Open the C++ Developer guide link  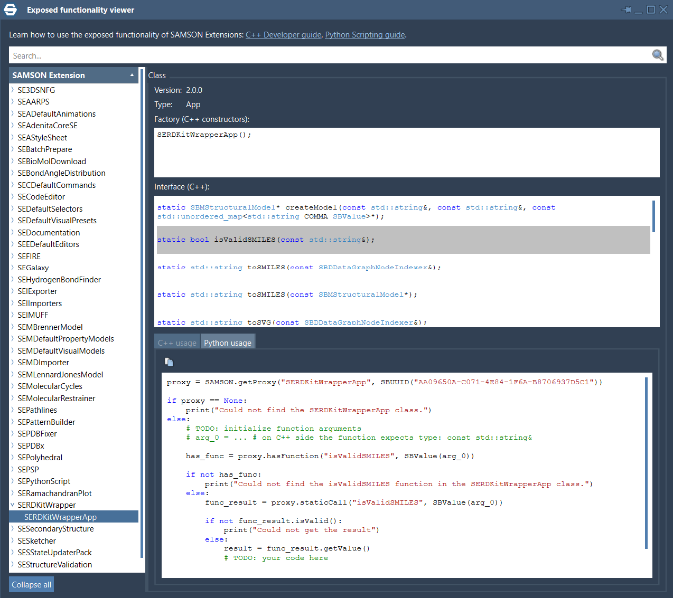[x=283, y=34]
